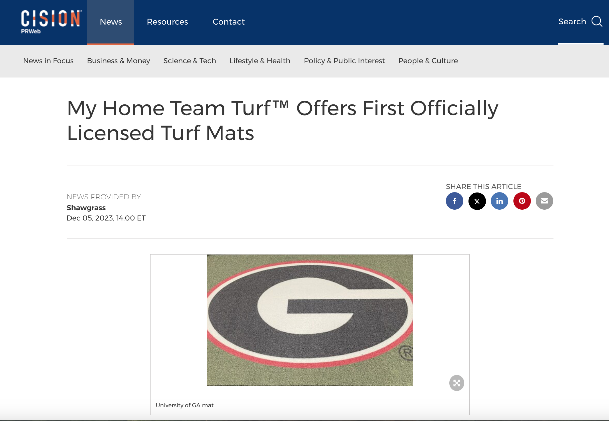
Task: Open the Shawgrass provider page
Action: pyautogui.click(x=86, y=208)
